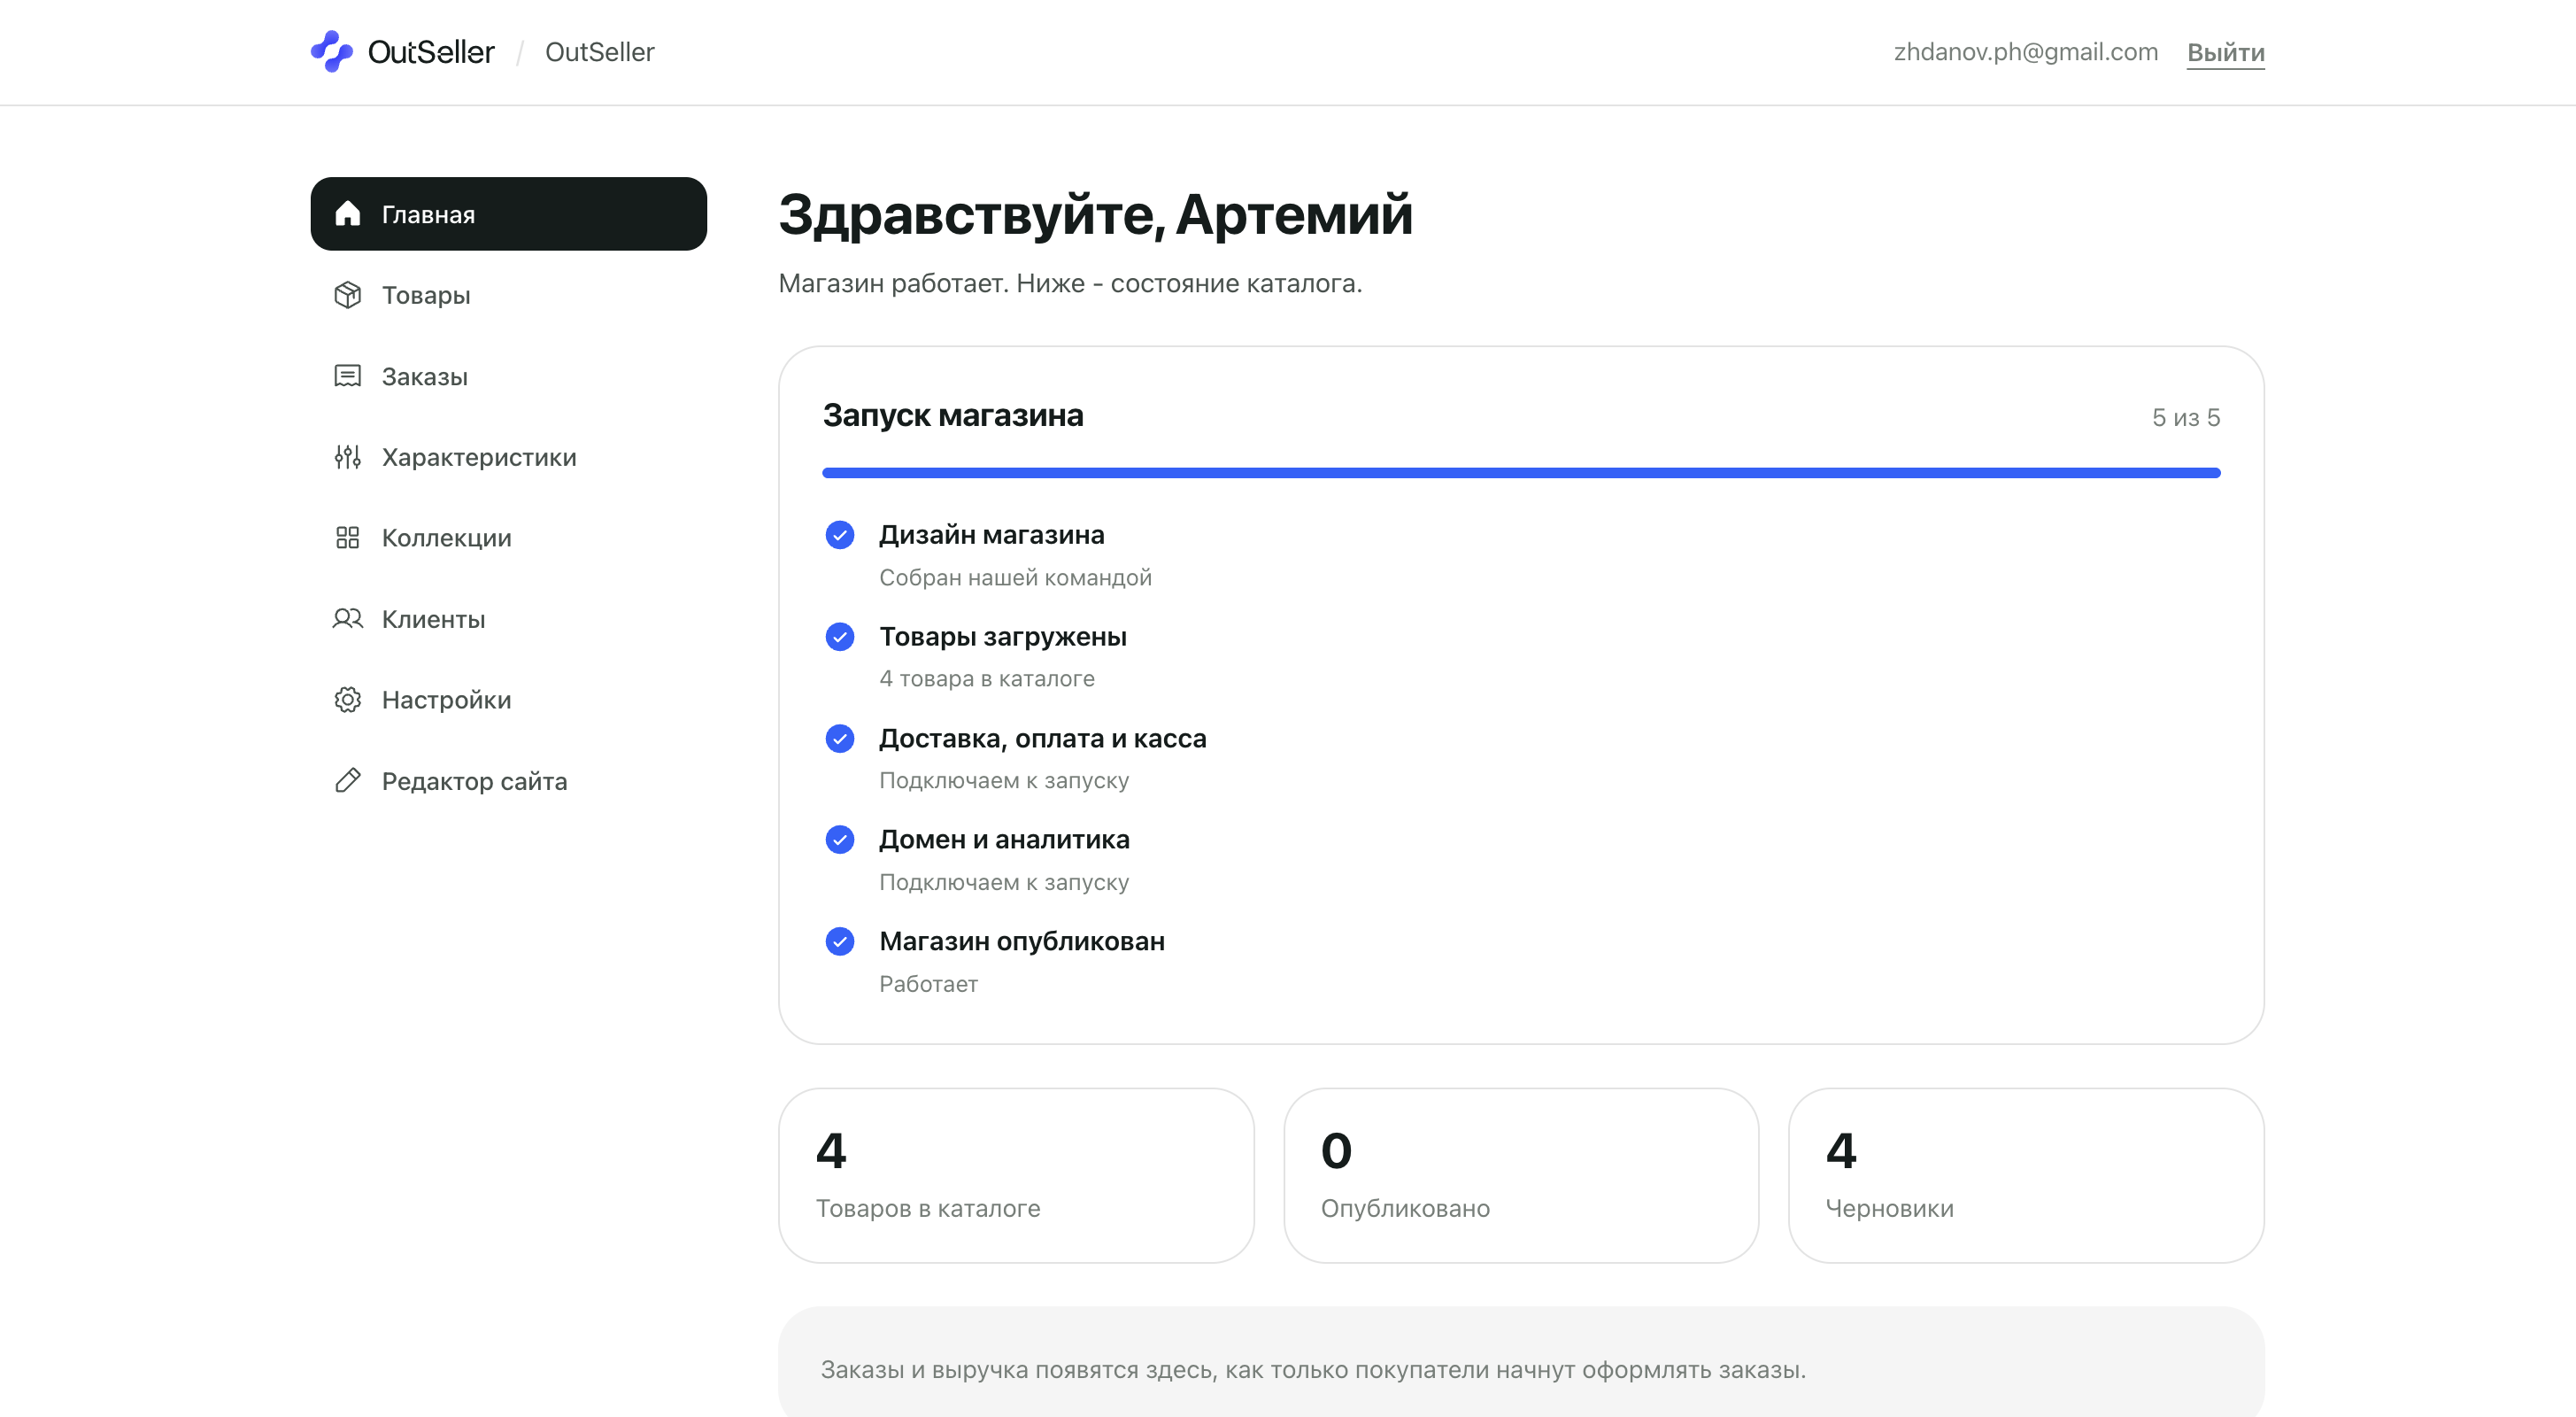This screenshot has width=2576, height=1417.
Task: Click the blue launch progress bar
Action: point(1521,472)
